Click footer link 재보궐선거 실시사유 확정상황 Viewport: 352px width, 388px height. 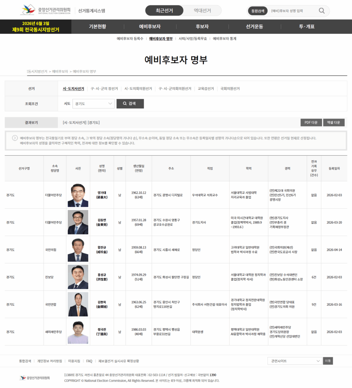coord(119,361)
